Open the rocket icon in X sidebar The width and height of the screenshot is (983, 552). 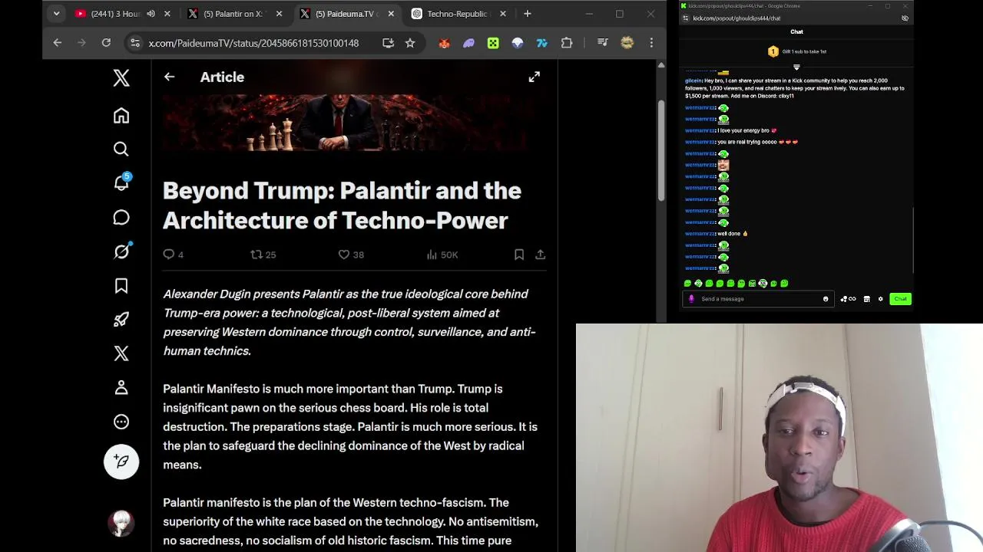coord(121,320)
